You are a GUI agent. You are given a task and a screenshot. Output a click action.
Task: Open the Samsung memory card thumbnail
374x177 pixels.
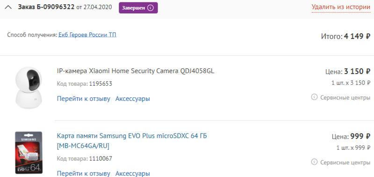tap(29, 152)
